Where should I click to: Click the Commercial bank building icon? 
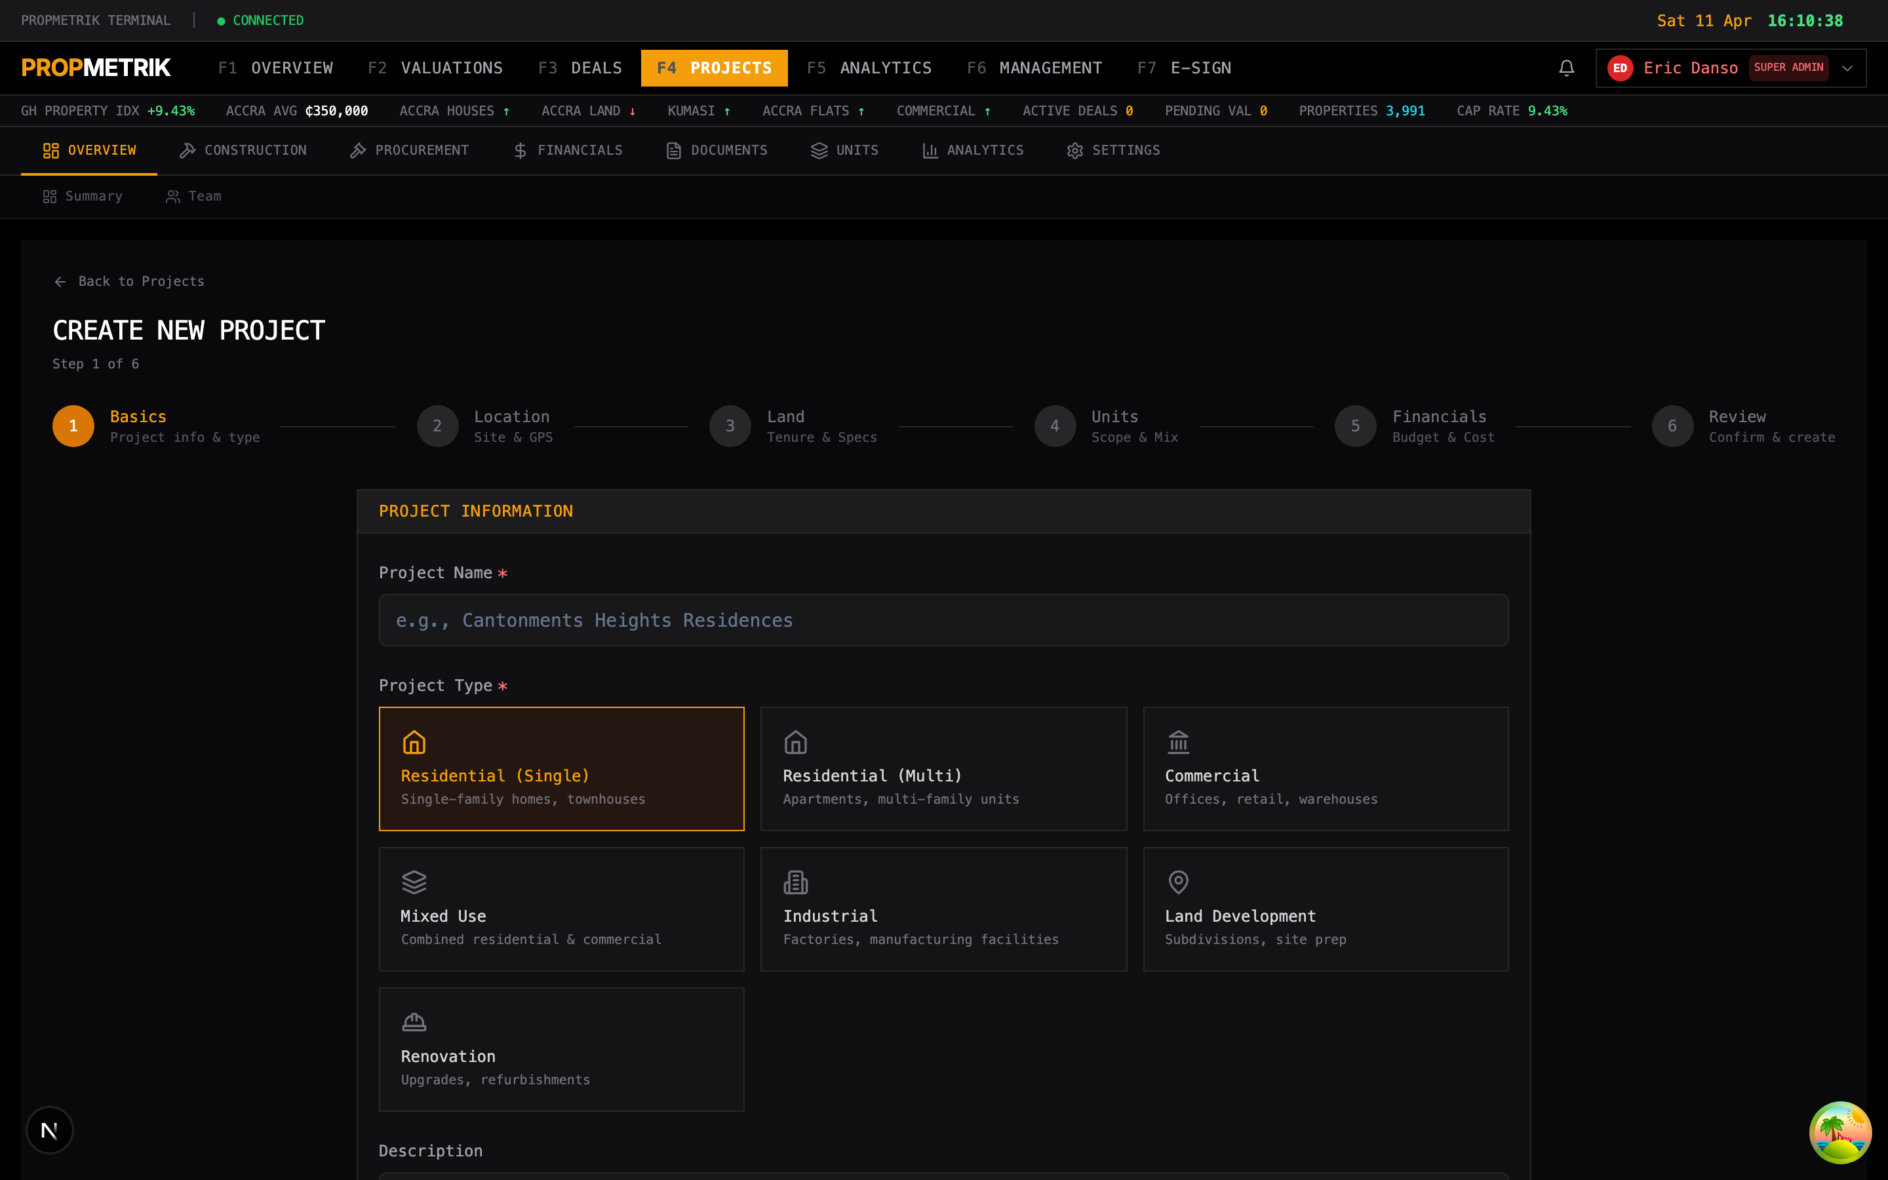(1178, 741)
